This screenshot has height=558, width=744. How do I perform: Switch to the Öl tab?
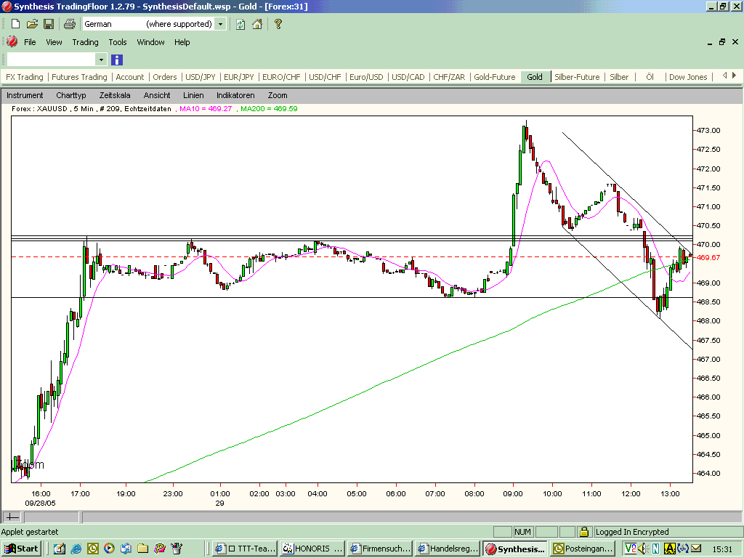point(650,77)
